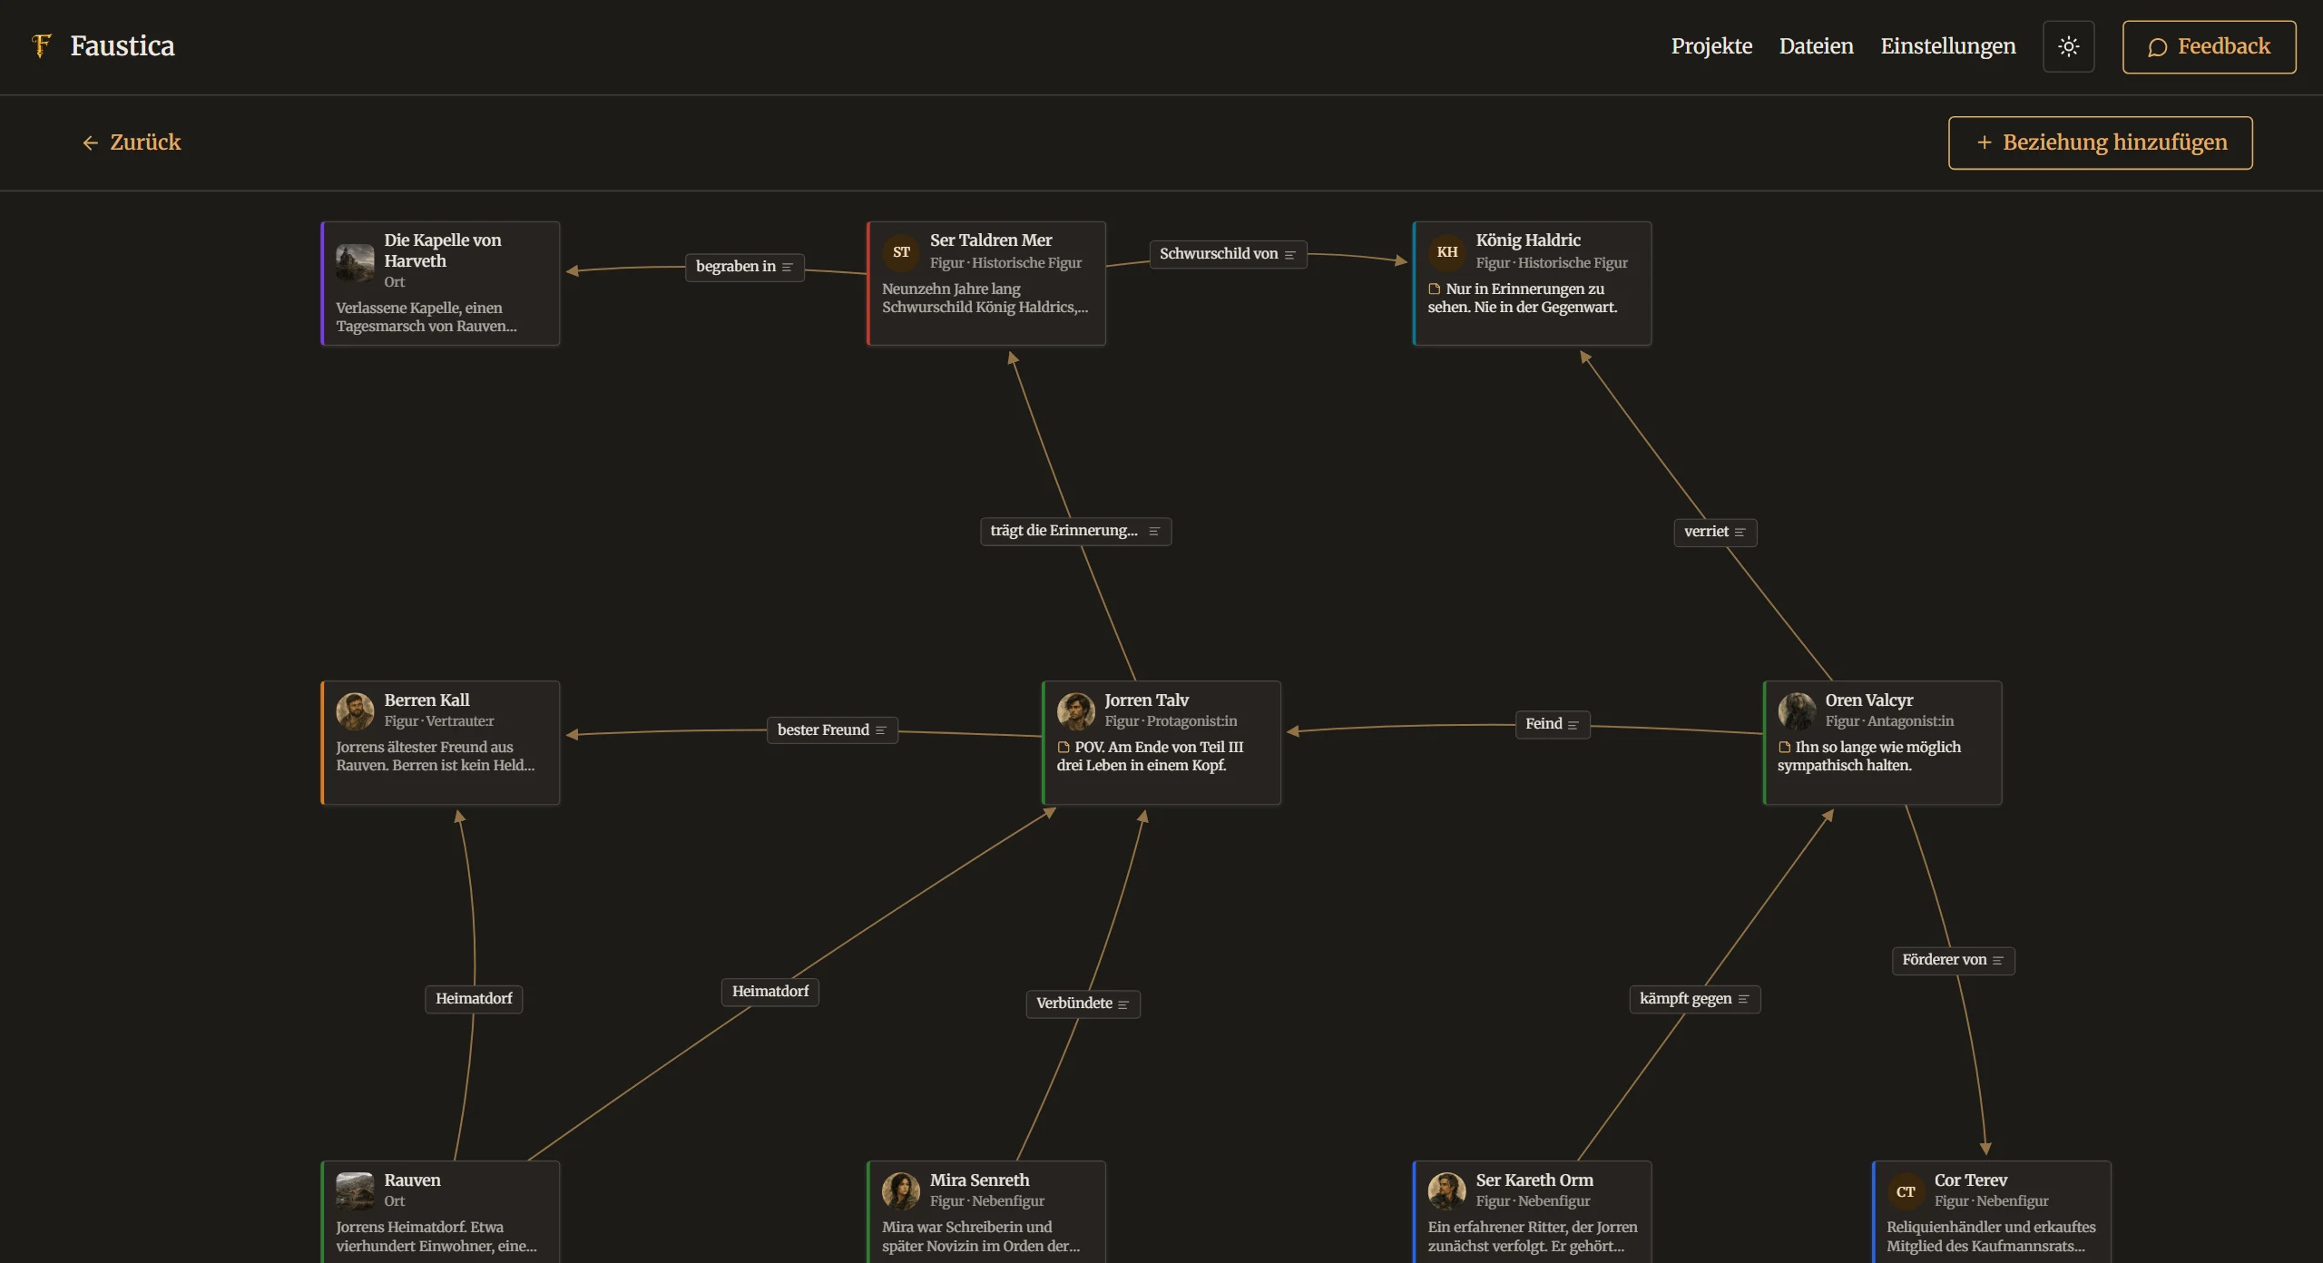Open the notes icon on 'Förderer von' label
Viewport: 2323px width, 1263px height.
pos(1997,961)
